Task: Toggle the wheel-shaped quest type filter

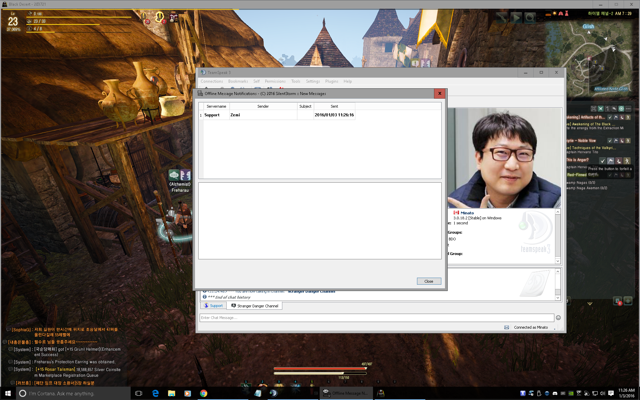Action: pyautogui.click(x=621, y=109)
